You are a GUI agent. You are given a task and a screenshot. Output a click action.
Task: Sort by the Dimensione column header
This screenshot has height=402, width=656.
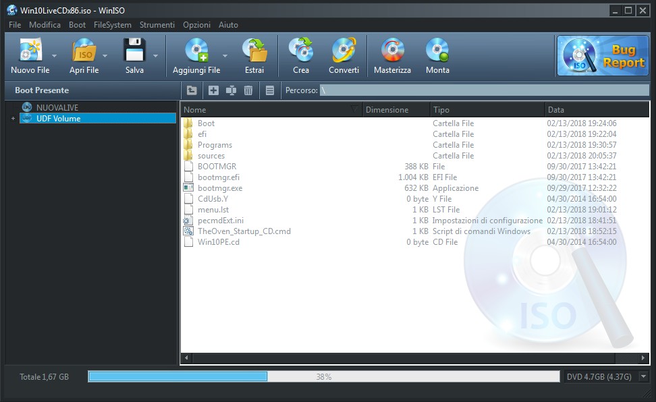pyautogui.click(x=396, y=109)
